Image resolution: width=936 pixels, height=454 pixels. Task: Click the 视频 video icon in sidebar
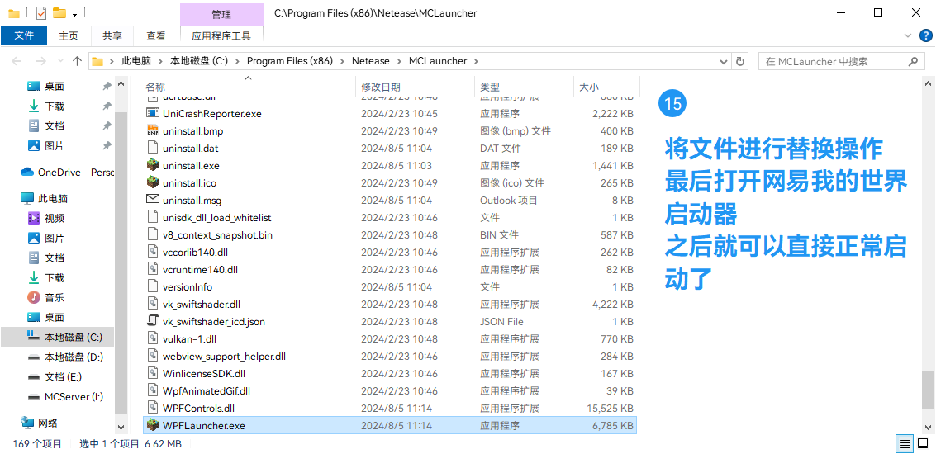(34, 219)
